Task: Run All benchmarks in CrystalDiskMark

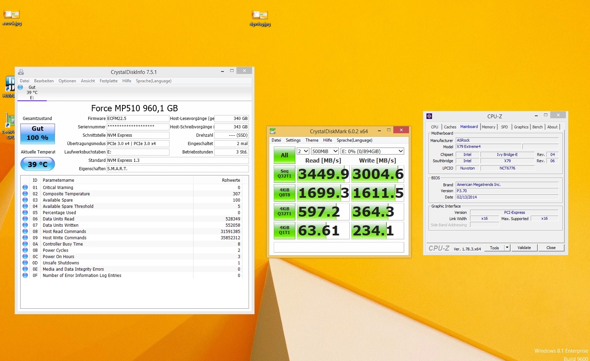Action: click(x=285, y=155)
